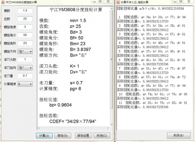This screenshot has height=142, width=195.
Task: Select the 螺旋角度 value box
Action: (25, 27)
